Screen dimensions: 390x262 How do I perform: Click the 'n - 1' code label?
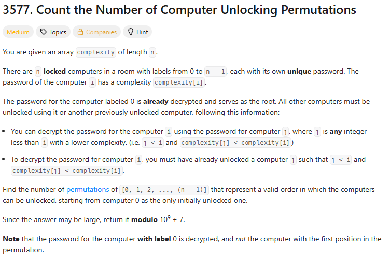tap(215, 72)
